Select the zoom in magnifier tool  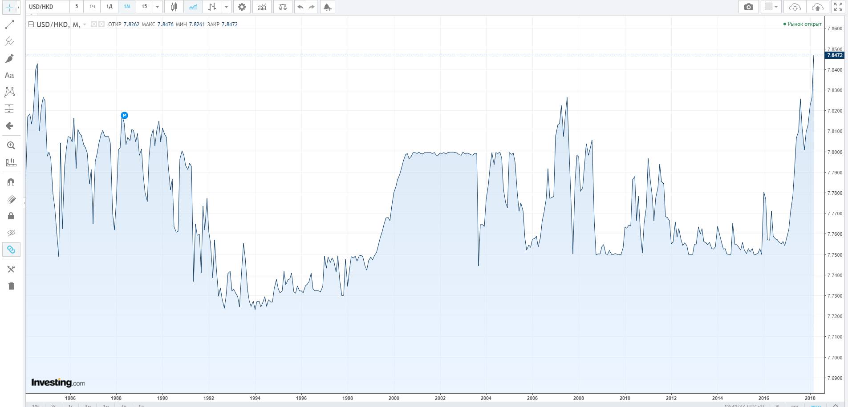point(11,145)
